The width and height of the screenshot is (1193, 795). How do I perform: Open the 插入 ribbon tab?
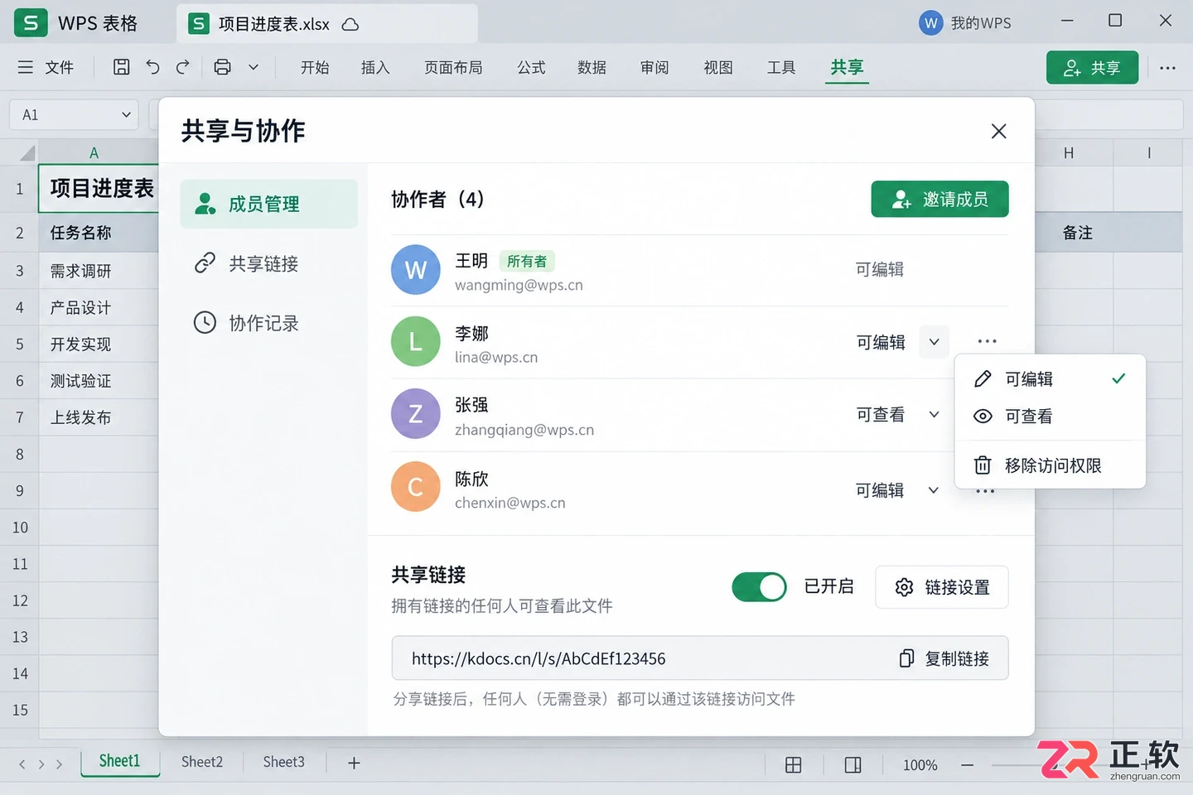click(x=375, y=67)
